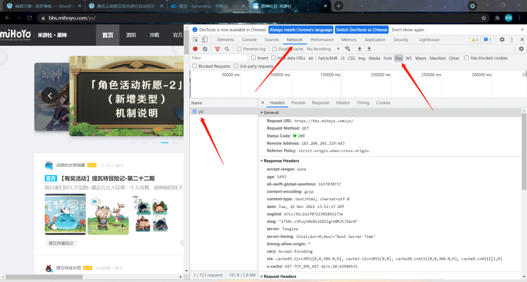Open the Application tab
The width and height of the screenshot is (527, 282).
tap(375, 40)
